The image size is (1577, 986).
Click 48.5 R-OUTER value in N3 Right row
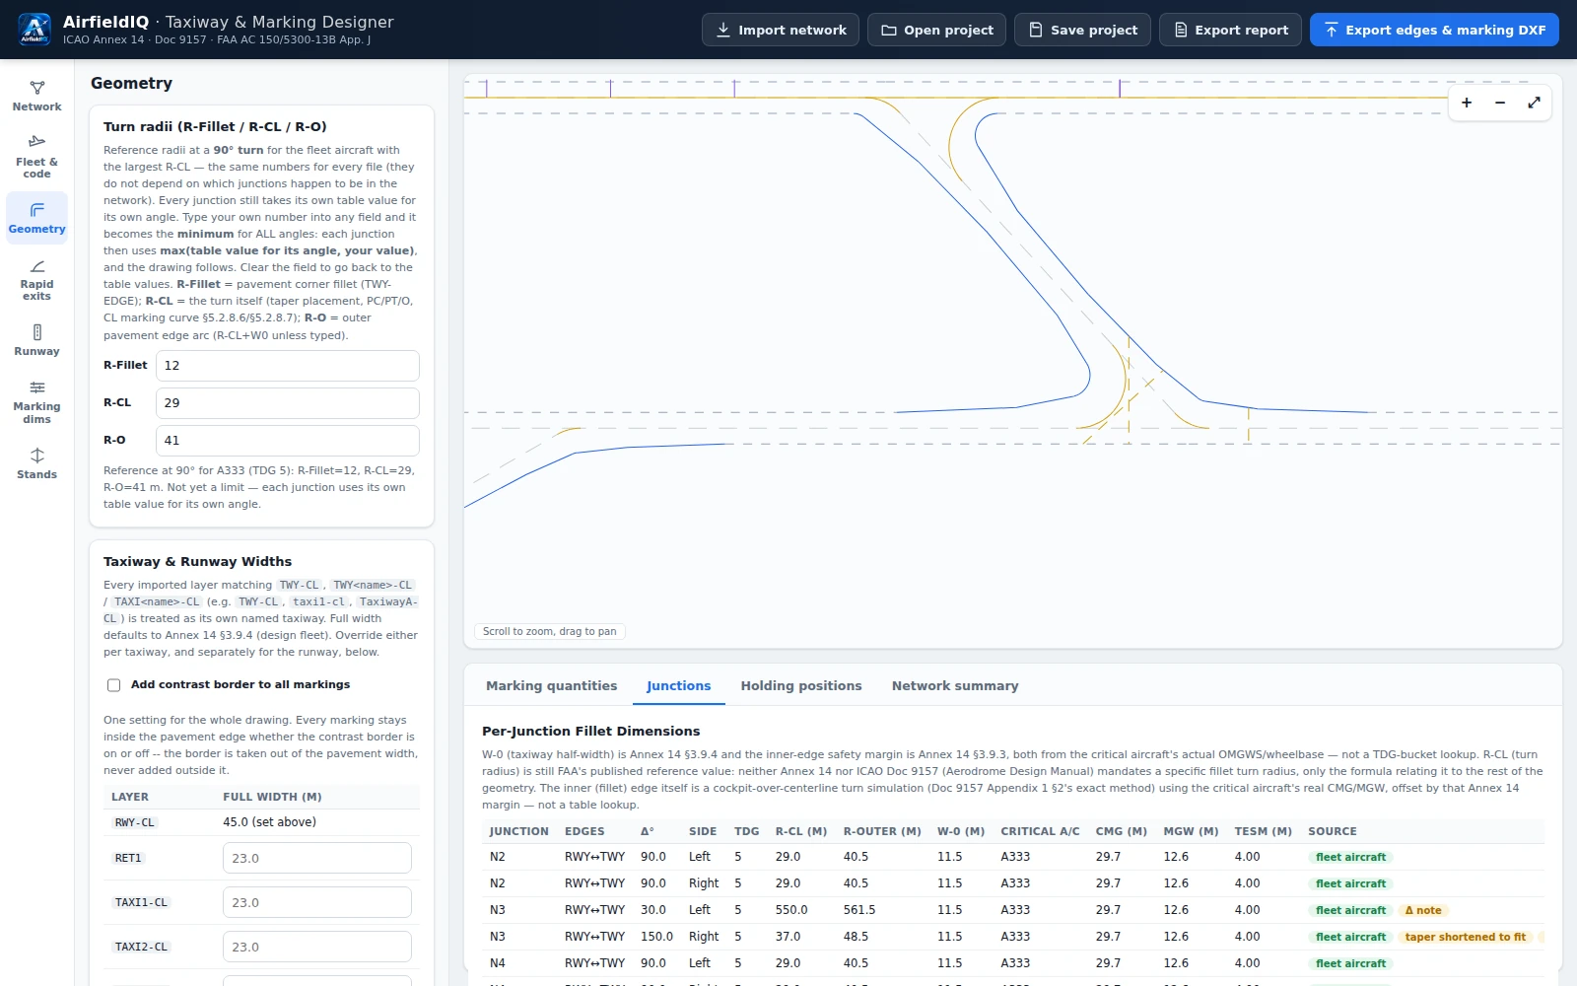click(856, 937)
